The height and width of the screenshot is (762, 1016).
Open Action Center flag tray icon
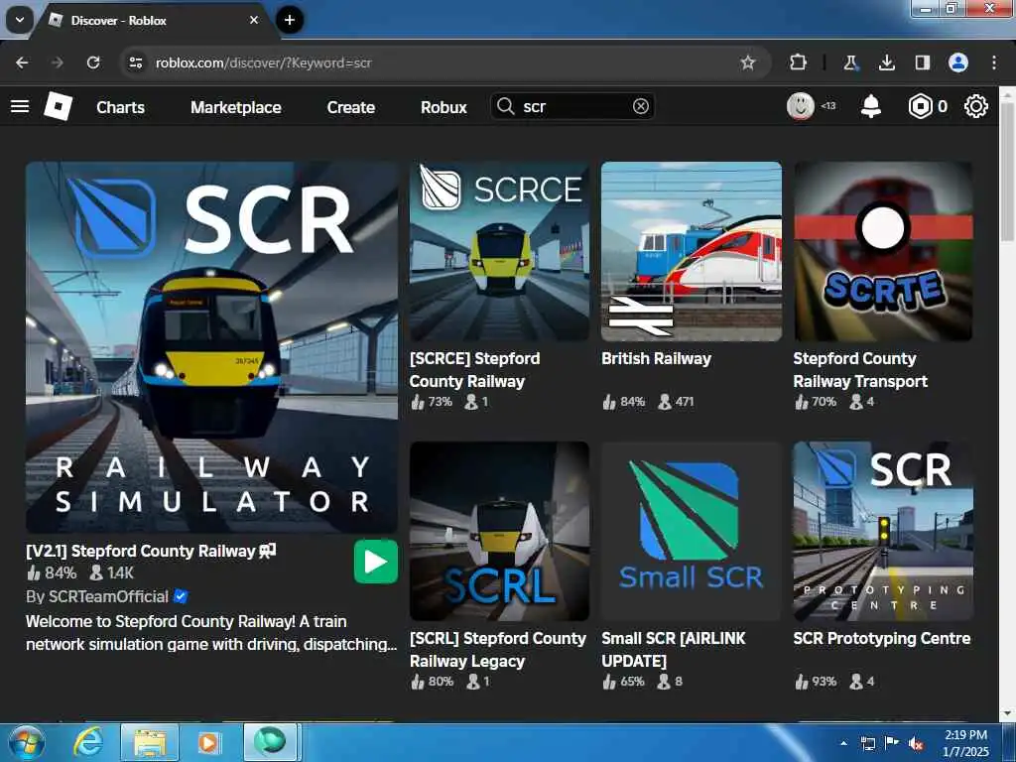(x=892, y=743)
